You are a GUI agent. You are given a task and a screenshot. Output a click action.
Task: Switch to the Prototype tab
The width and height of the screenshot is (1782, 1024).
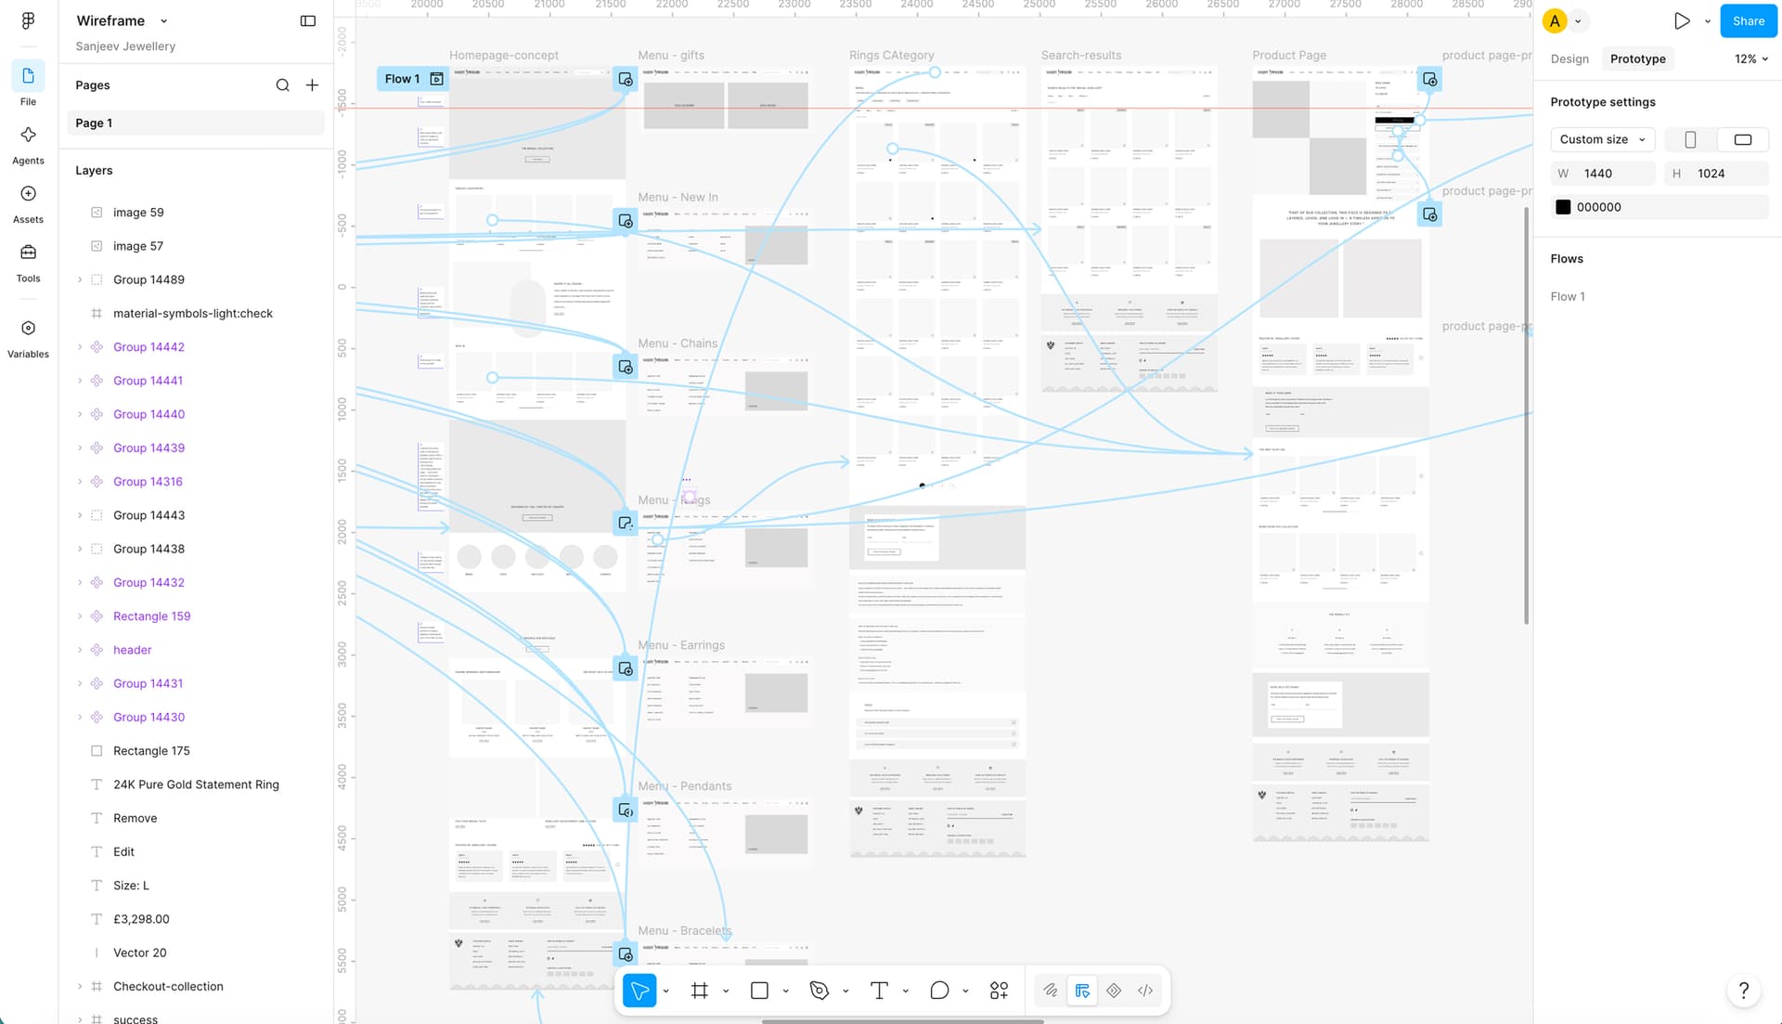(1637, 58)
